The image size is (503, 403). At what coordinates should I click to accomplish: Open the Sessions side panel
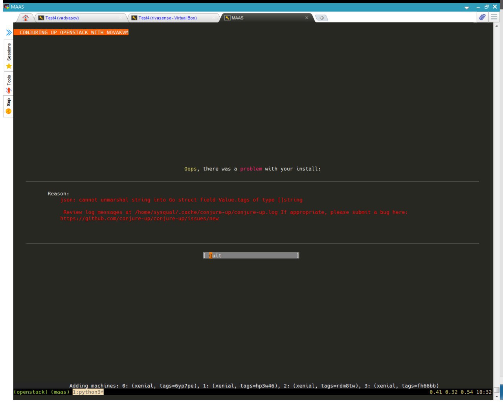(9, 56)
